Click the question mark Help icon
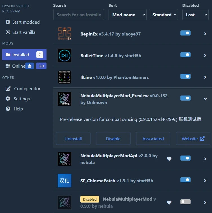Screen dimensions: 212x213 click(x=8, y=109)
